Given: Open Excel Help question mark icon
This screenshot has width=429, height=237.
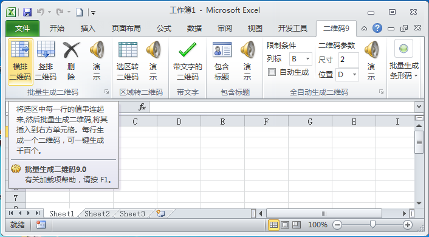Looking at the screenshot, I should click(x=377, y=28).
